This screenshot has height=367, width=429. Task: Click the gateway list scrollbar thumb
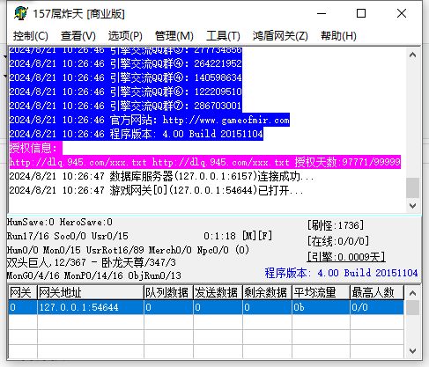tap(412, 307)
